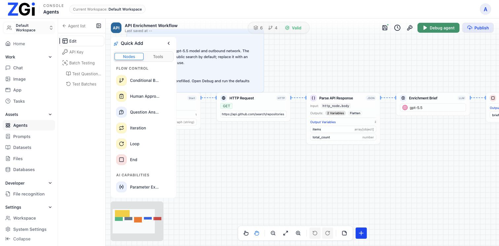Go back to the Agent list
The width and height of the screenshot is (499, 246).
pyautogui.click(x=74, y=26)
